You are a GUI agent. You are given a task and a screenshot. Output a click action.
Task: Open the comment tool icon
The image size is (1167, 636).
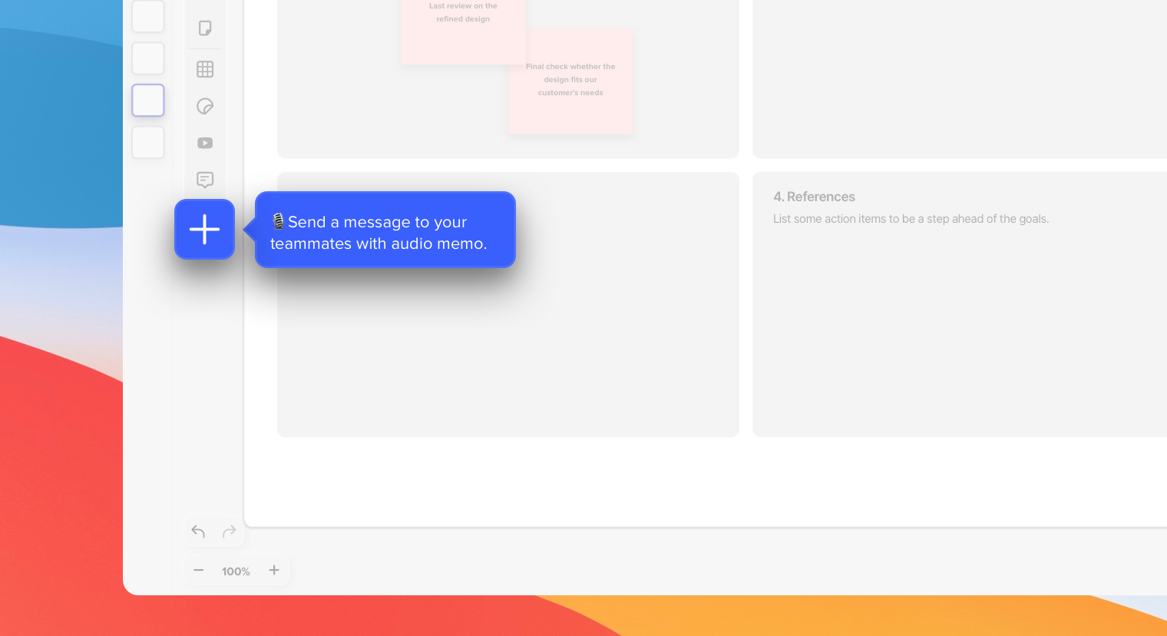coord(205,180)
